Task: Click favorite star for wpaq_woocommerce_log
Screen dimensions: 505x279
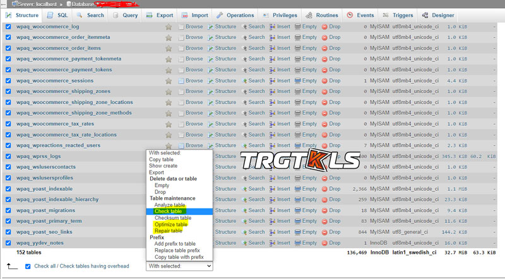Action: [169, 27]
